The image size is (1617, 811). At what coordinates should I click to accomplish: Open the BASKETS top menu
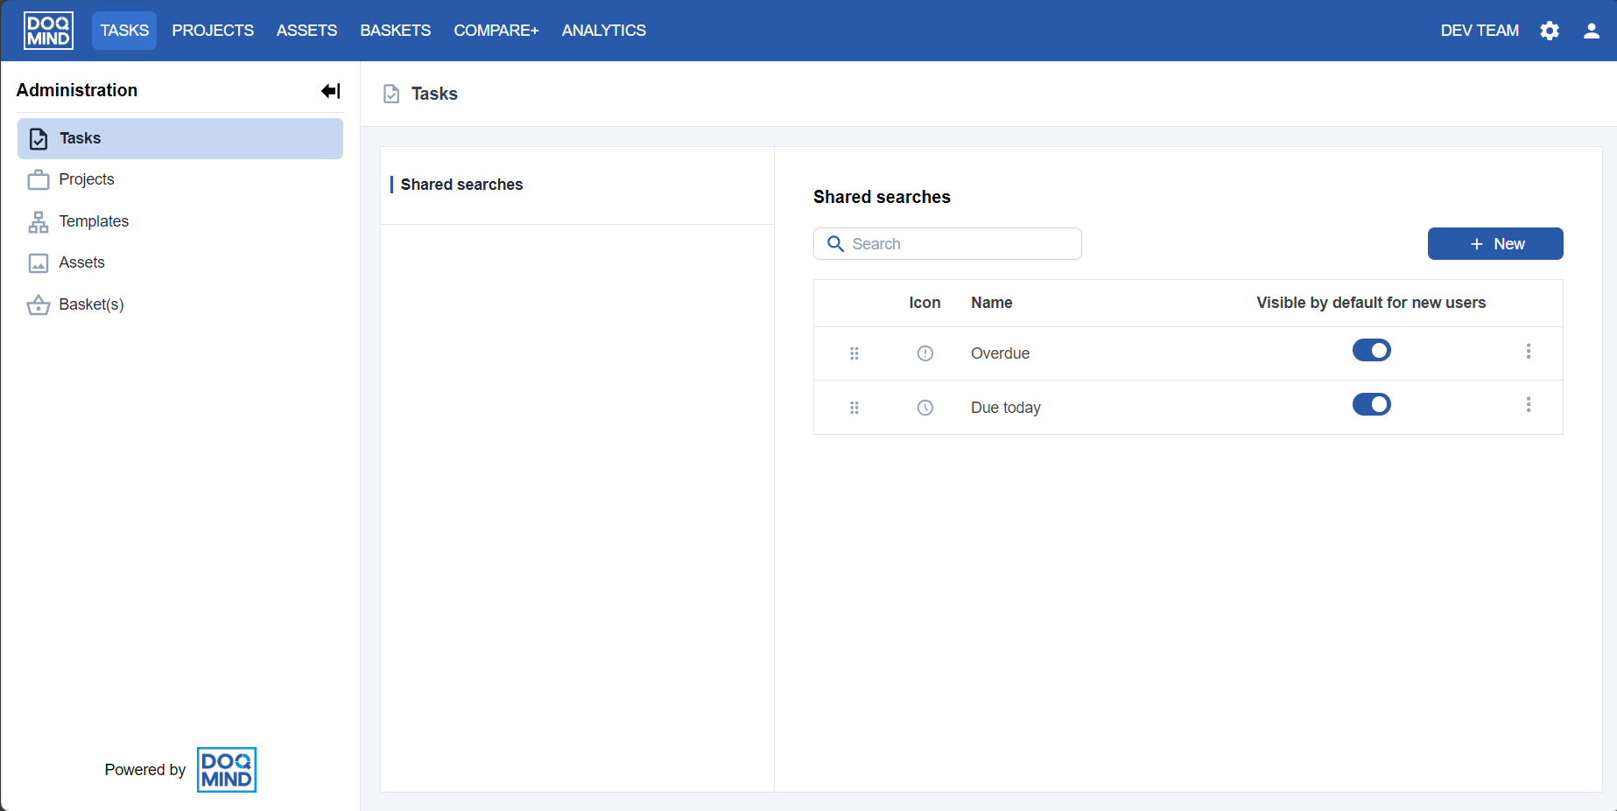tap(396, 31)
